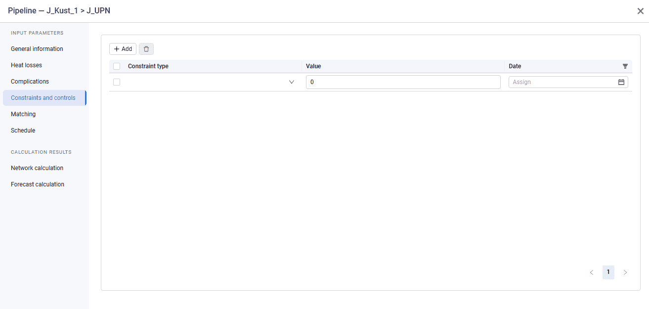Click the Constraint type column header
The image size is (649, 309).
148,66
